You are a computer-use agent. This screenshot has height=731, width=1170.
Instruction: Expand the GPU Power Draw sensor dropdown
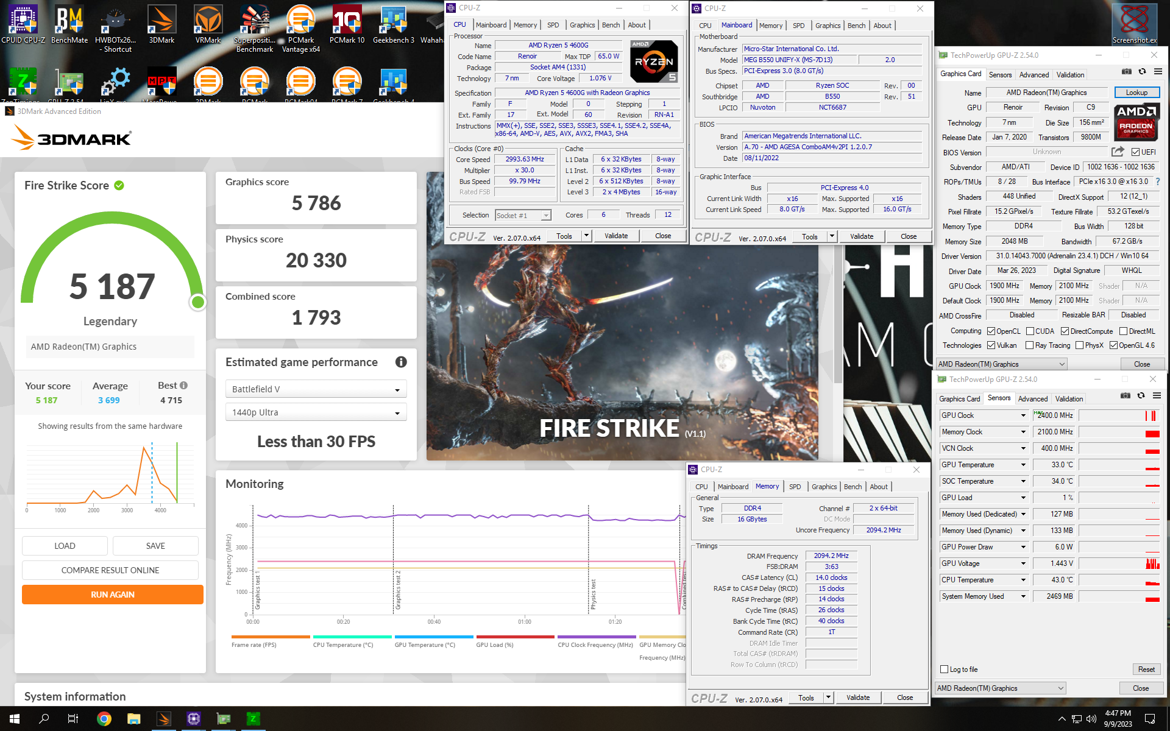click(x=1024, y=547)
